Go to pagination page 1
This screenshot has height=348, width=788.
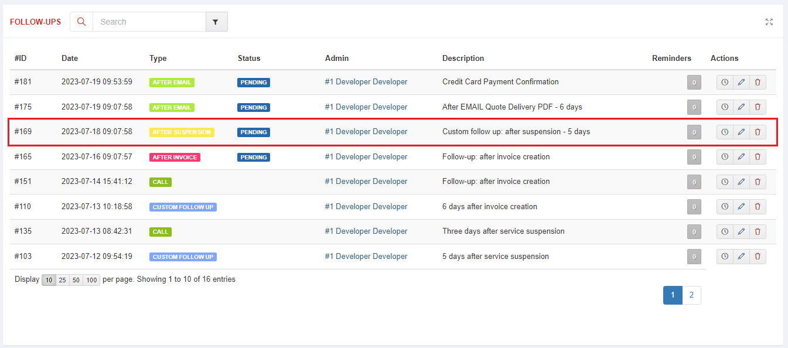673,295
